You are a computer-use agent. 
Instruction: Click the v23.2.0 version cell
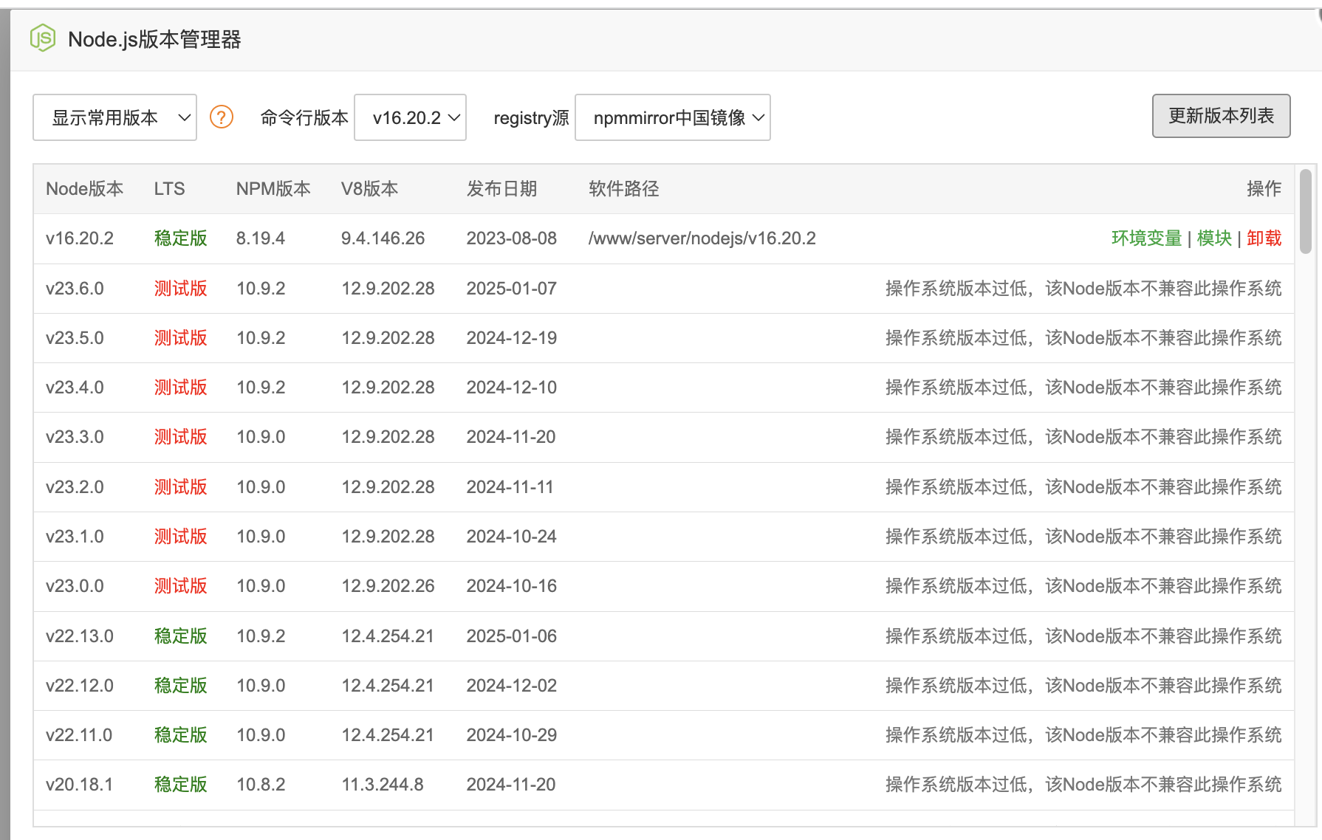[75, 487]
